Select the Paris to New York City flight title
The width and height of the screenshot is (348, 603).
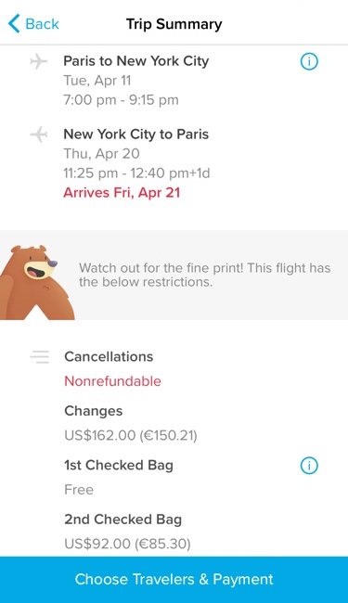tap(136, 61)
